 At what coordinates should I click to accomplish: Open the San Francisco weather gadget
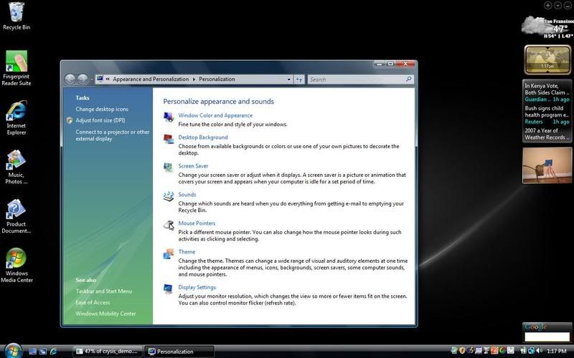(x=547, y=26)
